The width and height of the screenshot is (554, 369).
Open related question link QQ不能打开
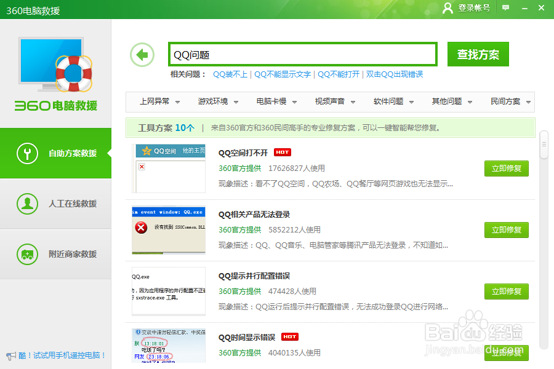point(338,74)
